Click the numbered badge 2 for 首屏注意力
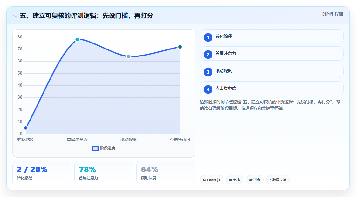Viewport: 356px width, 197px height. [208, 55]
